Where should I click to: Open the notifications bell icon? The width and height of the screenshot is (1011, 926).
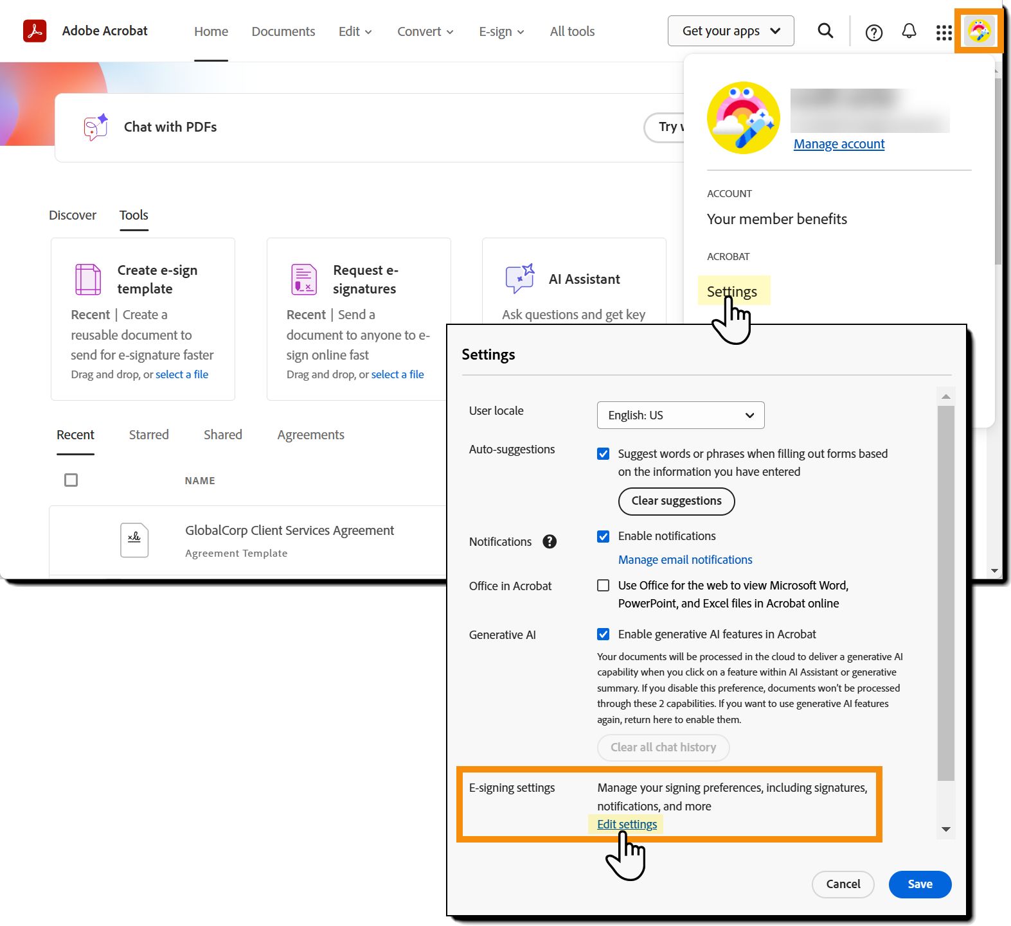point(909,31)
